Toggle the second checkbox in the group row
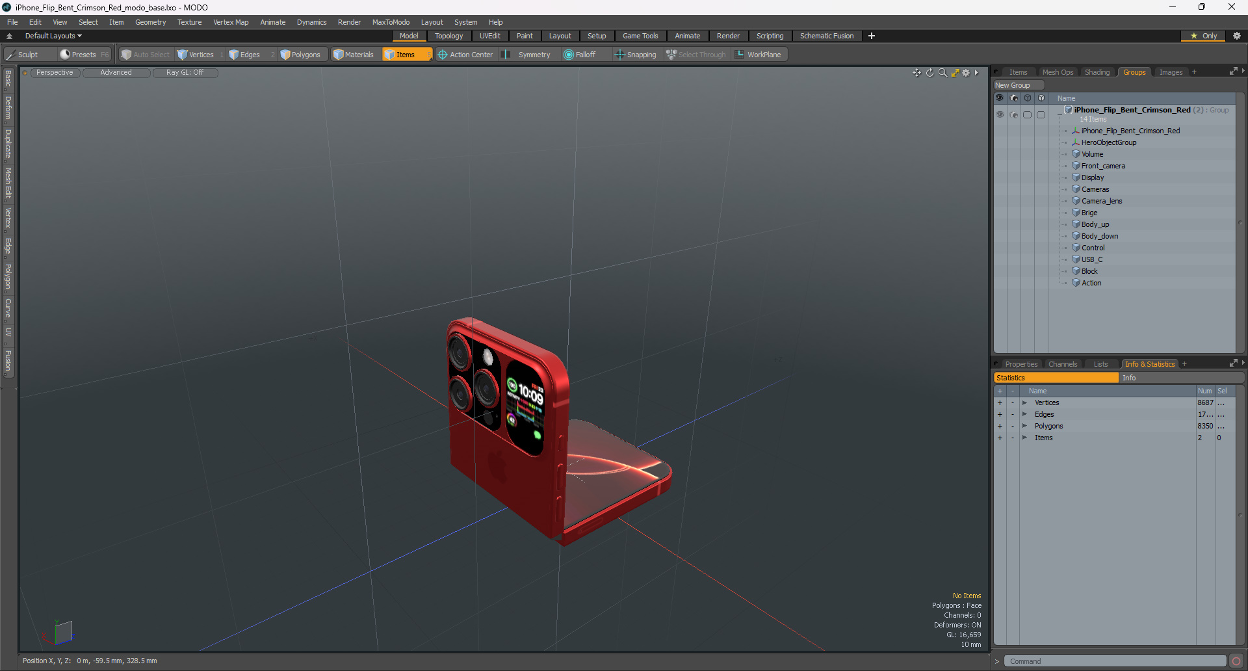The image size is (1248, 671). [x=1041, y=114]
